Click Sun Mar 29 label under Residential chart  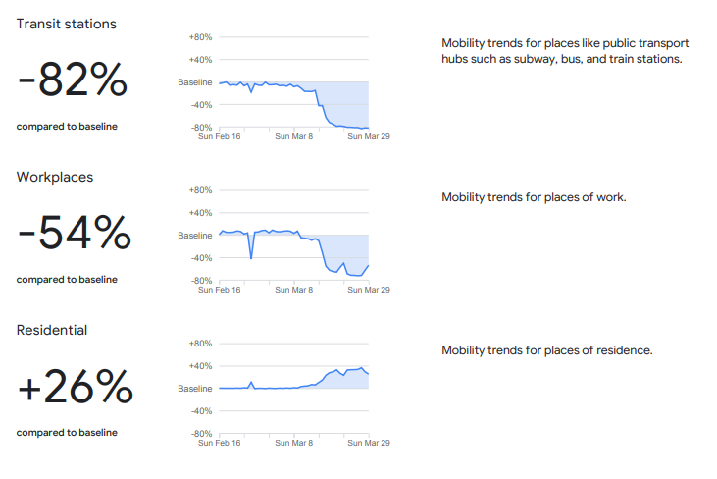coord(369,443)
